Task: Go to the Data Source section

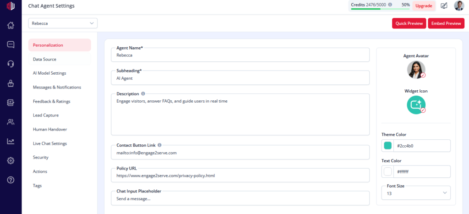Action: [x=60, y=59]
